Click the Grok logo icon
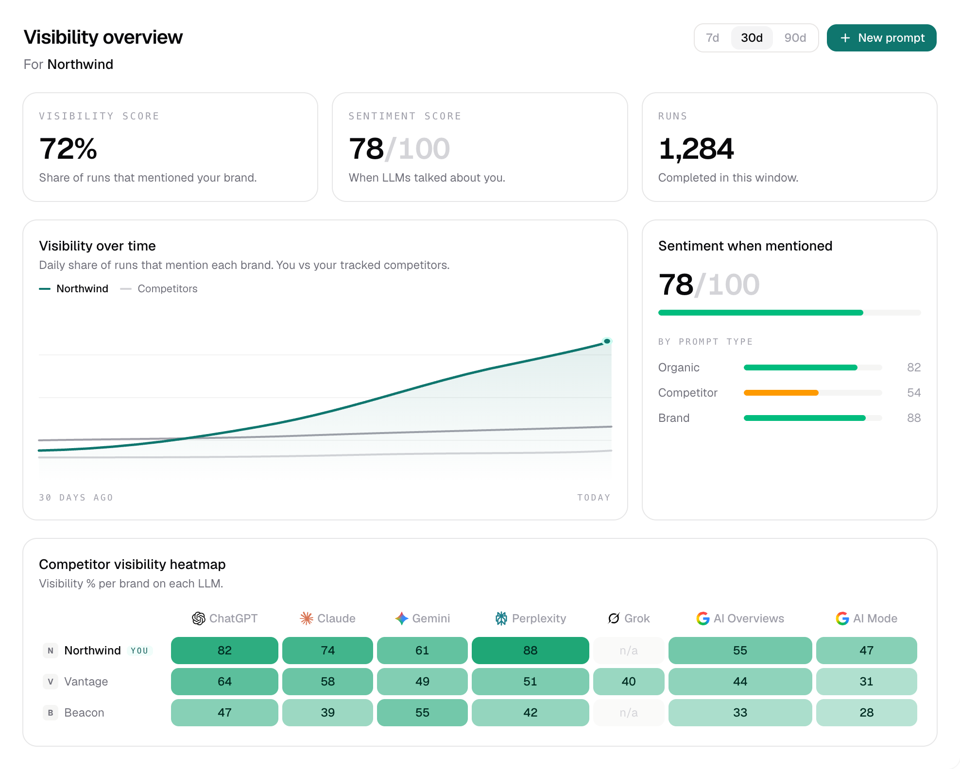Screen dimensions: 960x769 [614, 618]
